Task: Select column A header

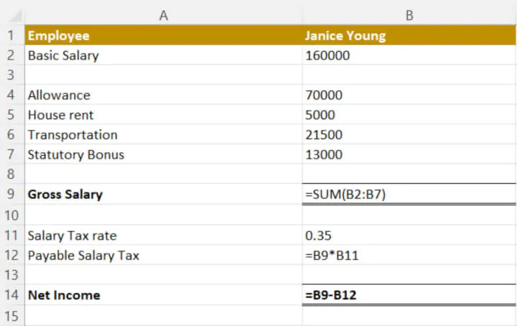Action: [163, 15]
